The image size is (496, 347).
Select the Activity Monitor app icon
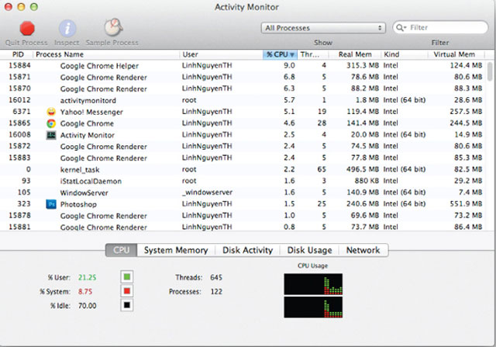[x=51, y=135]
